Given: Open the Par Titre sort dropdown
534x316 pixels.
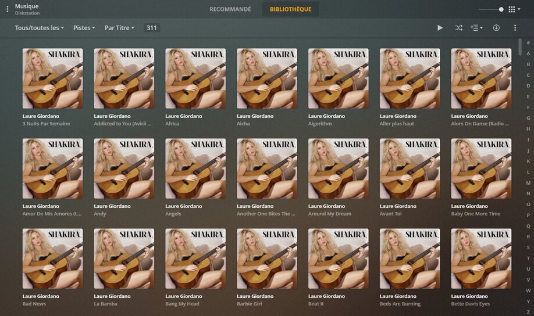Looking at the screenshot, I should [x=119, y=28].
